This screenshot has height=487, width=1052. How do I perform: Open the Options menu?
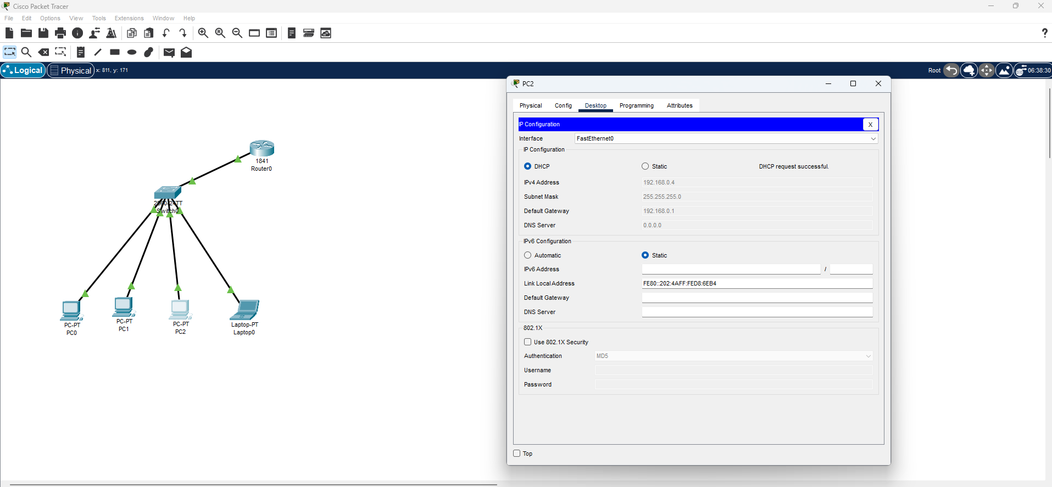pyautogui.click(x=50, y=18)
